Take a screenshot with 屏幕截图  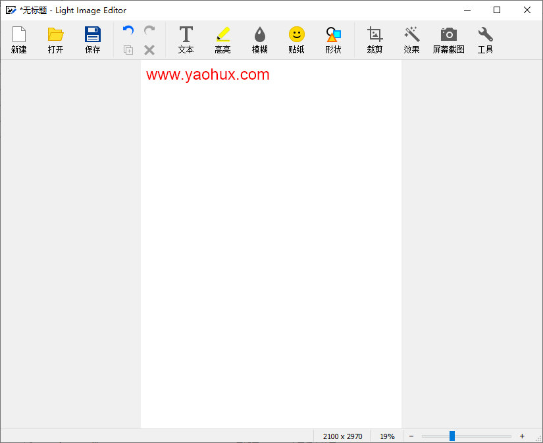(x=449, y=39)
